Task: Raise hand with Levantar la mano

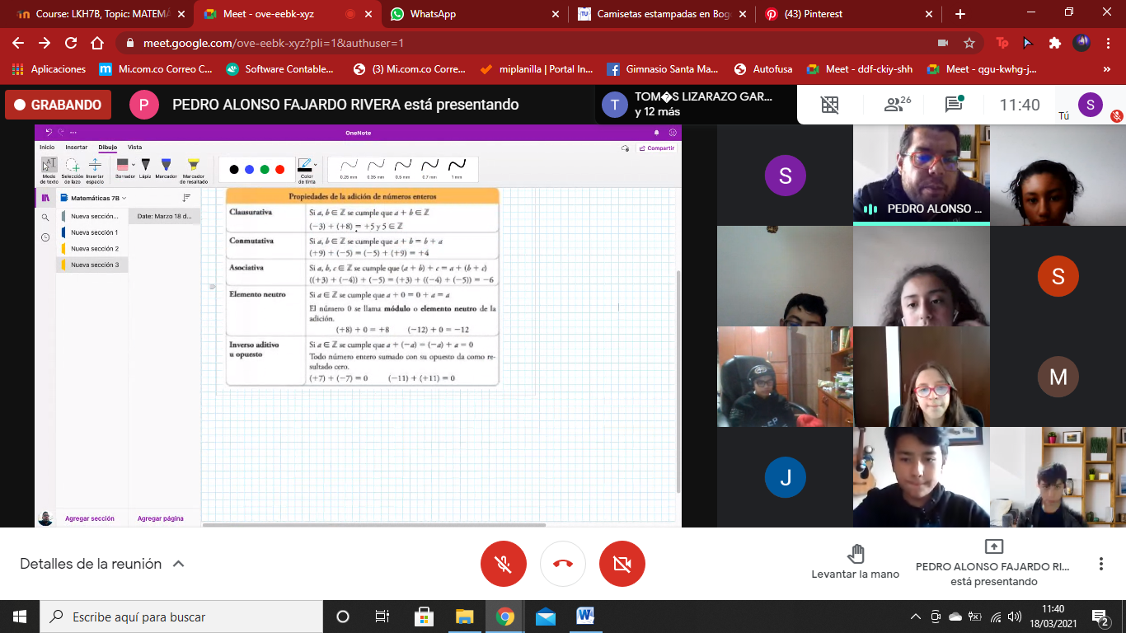Action: click(x=856, y=563)
